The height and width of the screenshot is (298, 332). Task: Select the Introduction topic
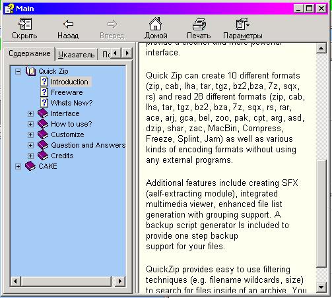tap(69, 82)
